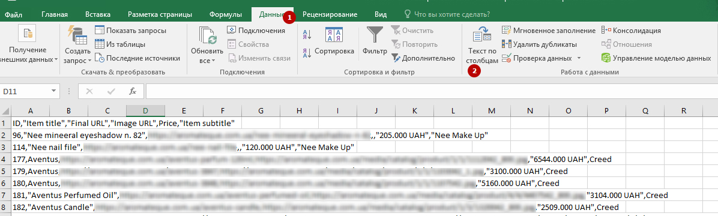Open the Сортировка dialog
The image size is (718, 216).
(x=334, y=42)
